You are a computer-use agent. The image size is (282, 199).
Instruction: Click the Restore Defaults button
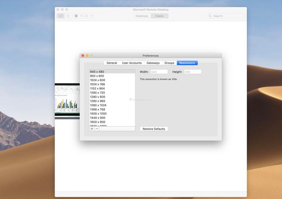pos(154,129)
